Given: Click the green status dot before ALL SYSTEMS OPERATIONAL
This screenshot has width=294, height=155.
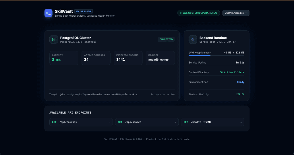Looking at the screenshot, I should 181,13.
